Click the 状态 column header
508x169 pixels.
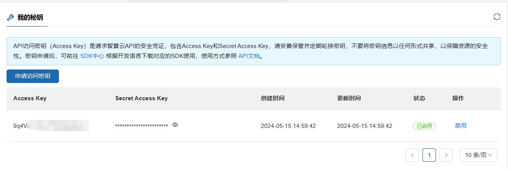coord(419,98)
